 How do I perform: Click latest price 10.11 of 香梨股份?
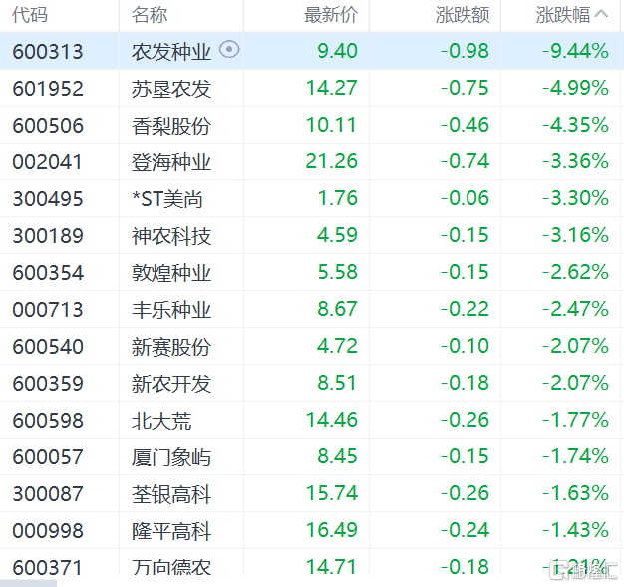tap(331, 125)
